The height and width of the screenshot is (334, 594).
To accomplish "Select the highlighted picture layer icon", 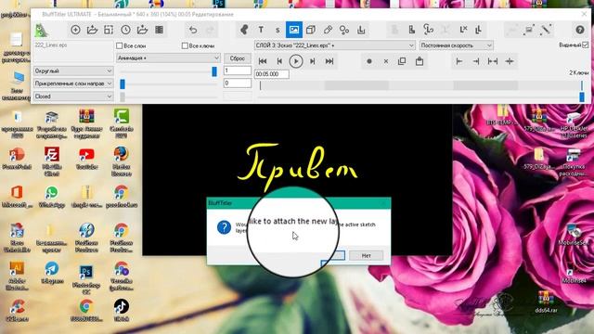I will pyautogui.click(x=294, y=30).
